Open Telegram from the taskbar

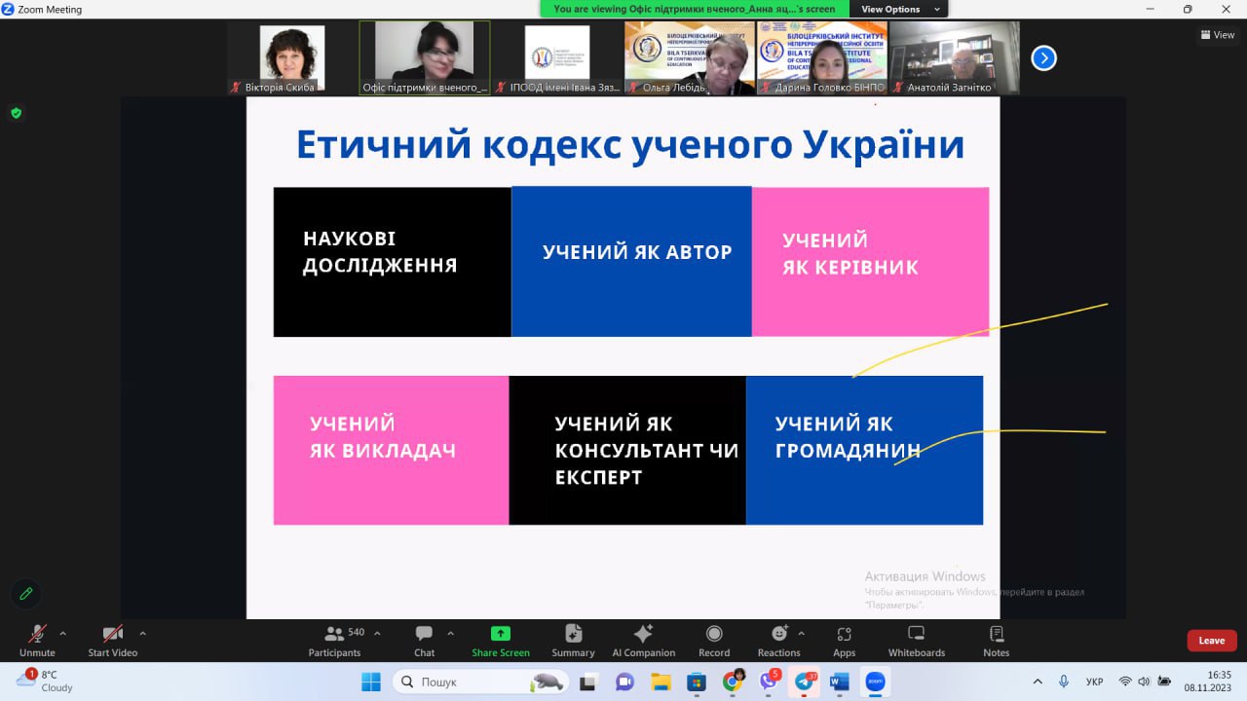[x=805, y=682]
